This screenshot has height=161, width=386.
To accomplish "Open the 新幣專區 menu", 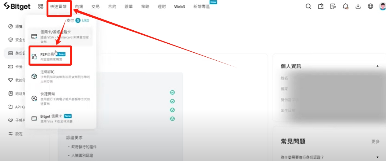I will pos(201,7).
